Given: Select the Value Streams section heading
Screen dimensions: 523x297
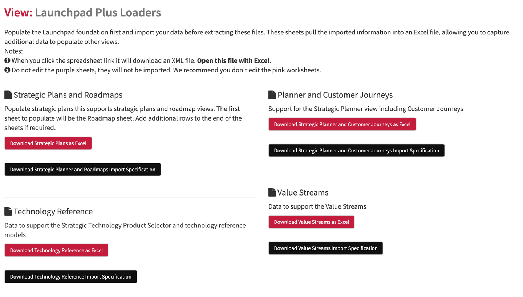Looking at the screenshot, I should tap(303, 192).
